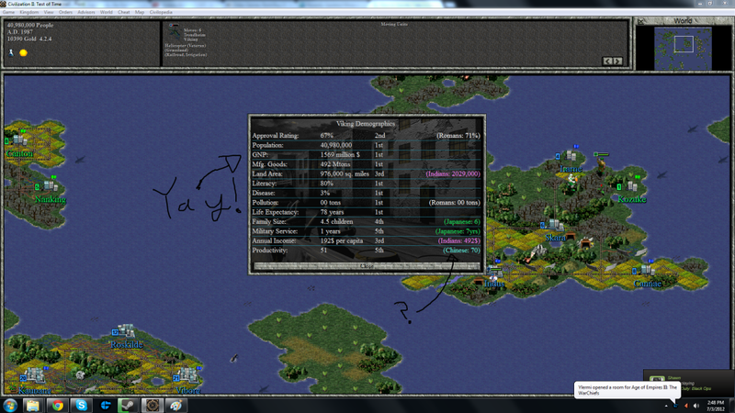Click the 'Military Service:' row label
This screenshot has width=735, height=413.
tap(275, 231)
